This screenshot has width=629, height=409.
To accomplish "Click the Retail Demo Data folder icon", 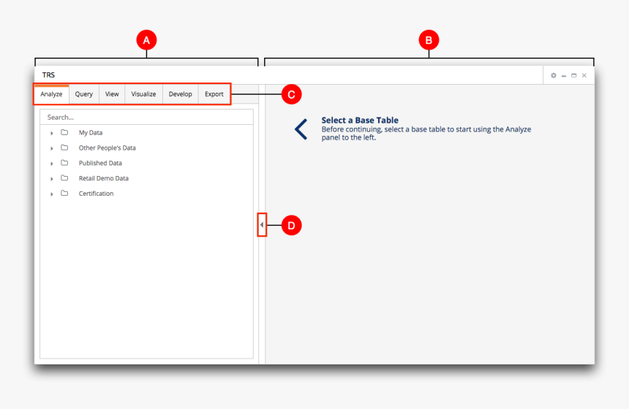I will tap(64, 178).
